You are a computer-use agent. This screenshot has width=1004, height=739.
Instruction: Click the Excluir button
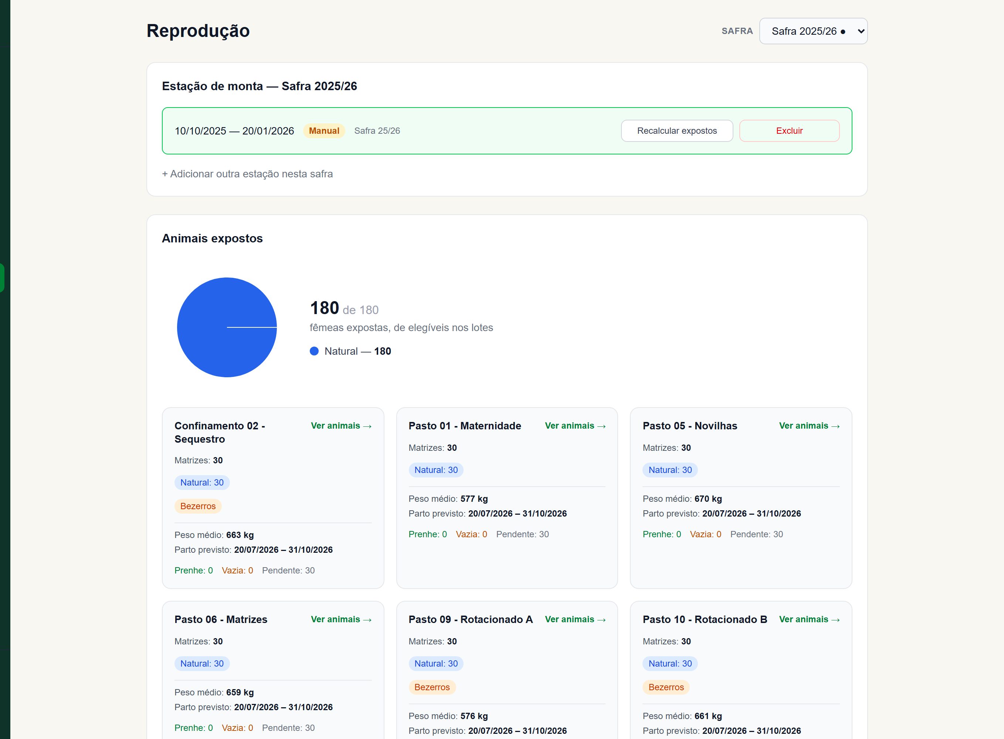tap(789, 131)
